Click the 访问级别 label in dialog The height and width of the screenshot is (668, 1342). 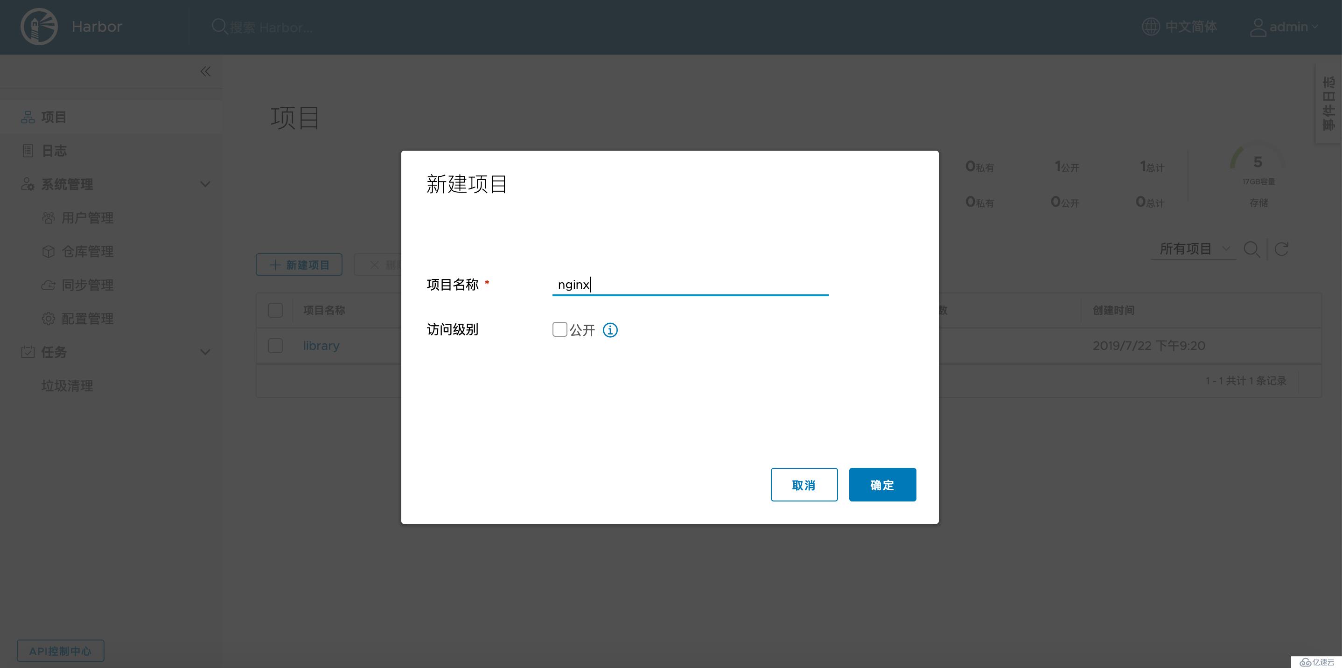[452, 330]
